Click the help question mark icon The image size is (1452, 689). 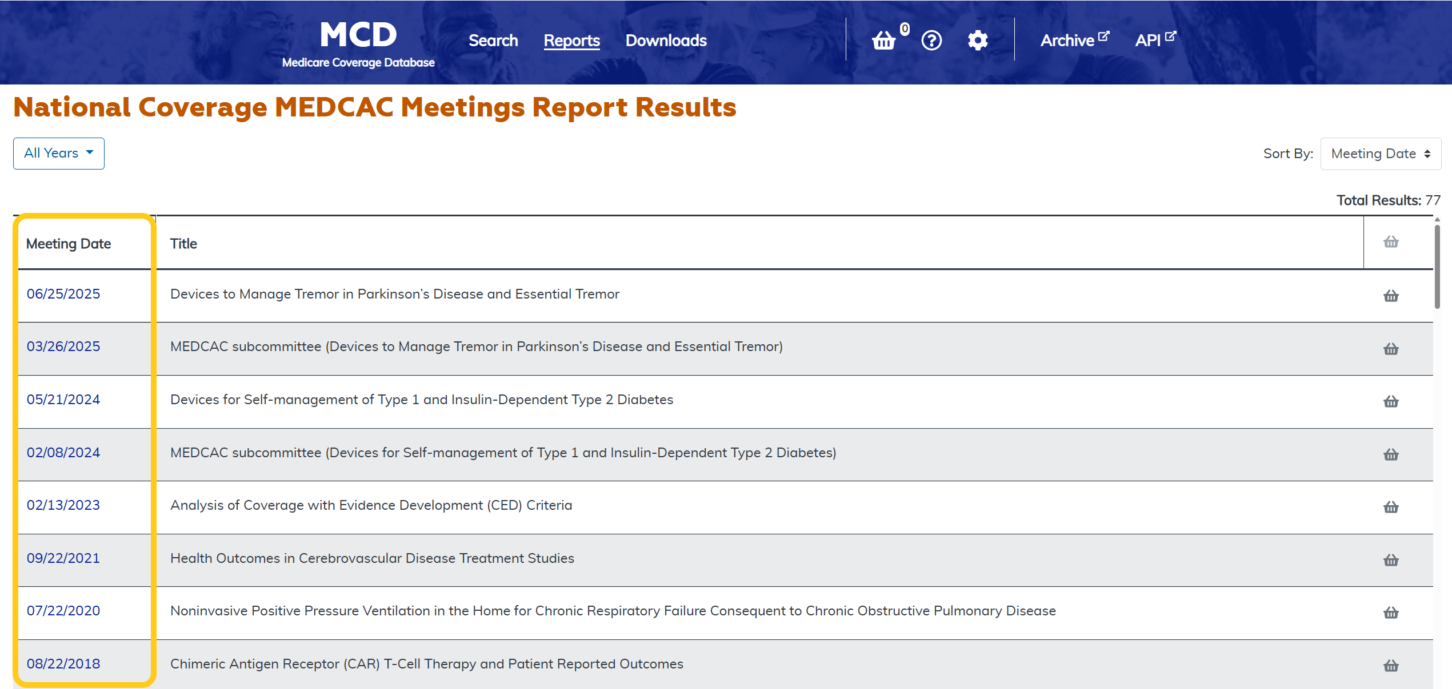(931, 41)
